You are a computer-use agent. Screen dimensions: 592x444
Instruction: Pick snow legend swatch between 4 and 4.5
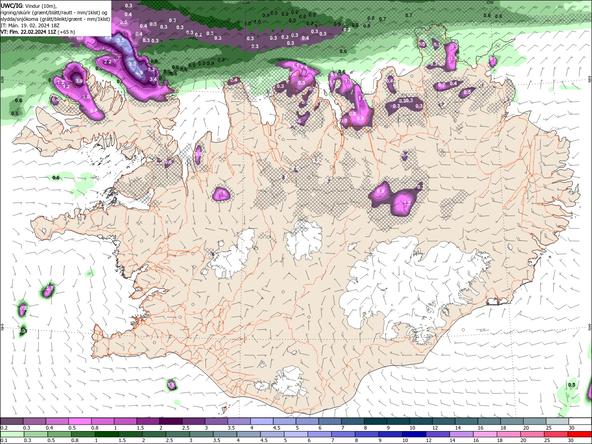(262, 421)
